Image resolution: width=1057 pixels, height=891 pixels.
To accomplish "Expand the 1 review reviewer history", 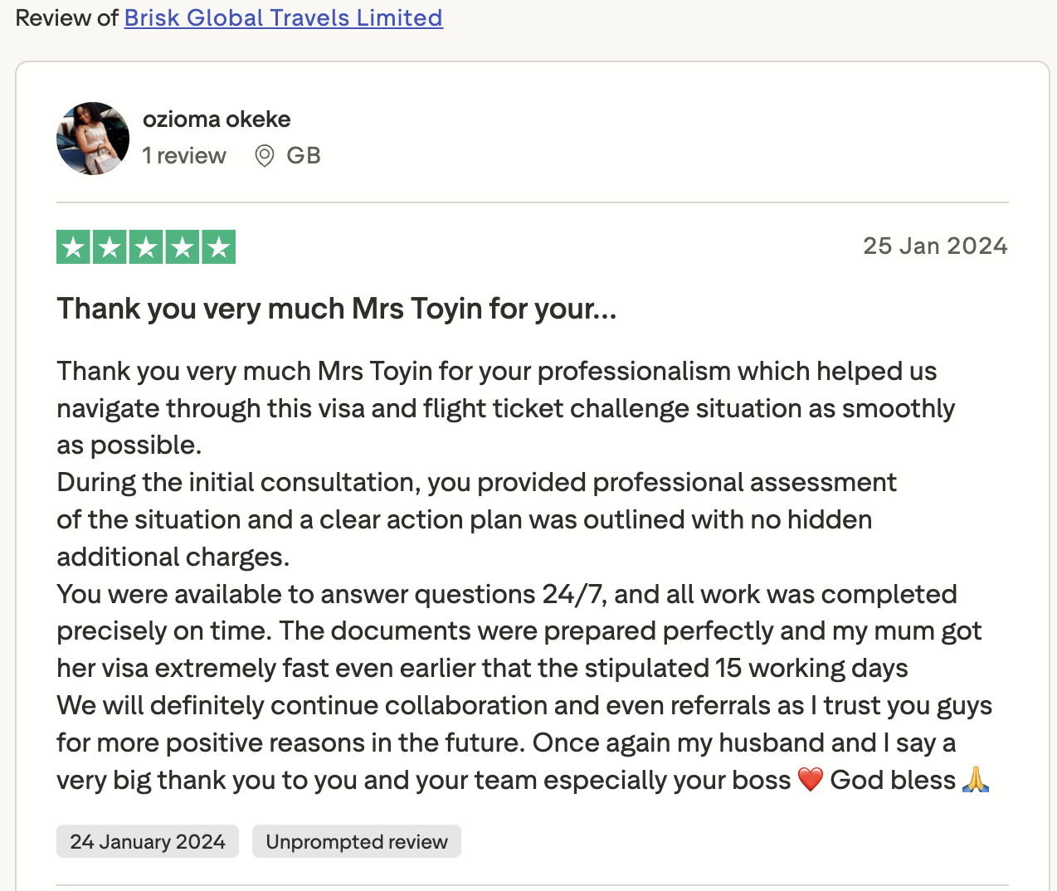I will tap(184, 155).
